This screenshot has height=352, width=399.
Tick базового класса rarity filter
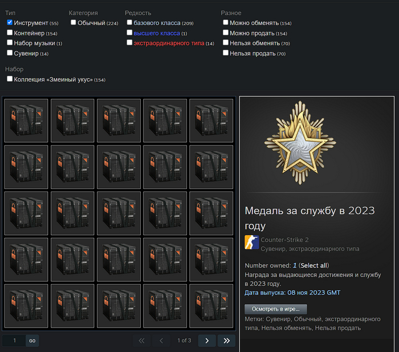(x=129, y=22)
